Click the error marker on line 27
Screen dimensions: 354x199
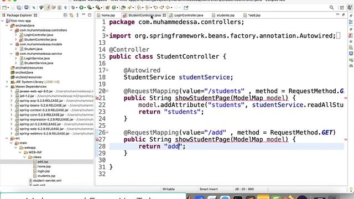pos(97,140)
